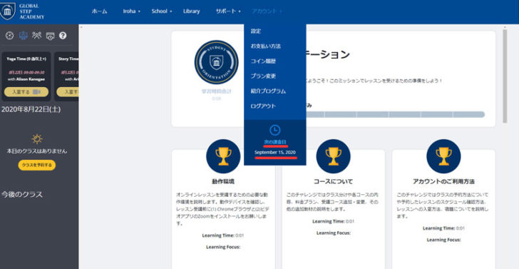Click Learning Focus in the コースについて card
Viewport: 519px width, 269px height.
pos(334,233)
